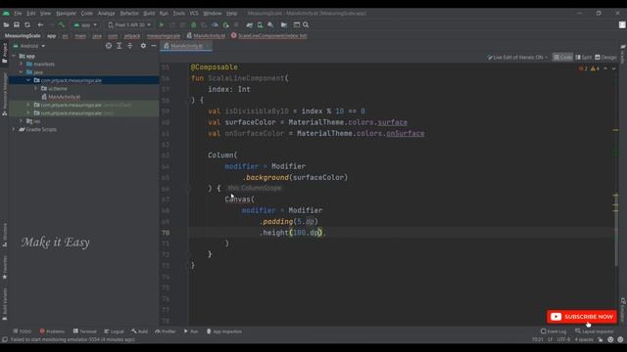Viewport: 627px width, 352px height.
Task: Open the Build menu
Action: coord(149,13)
